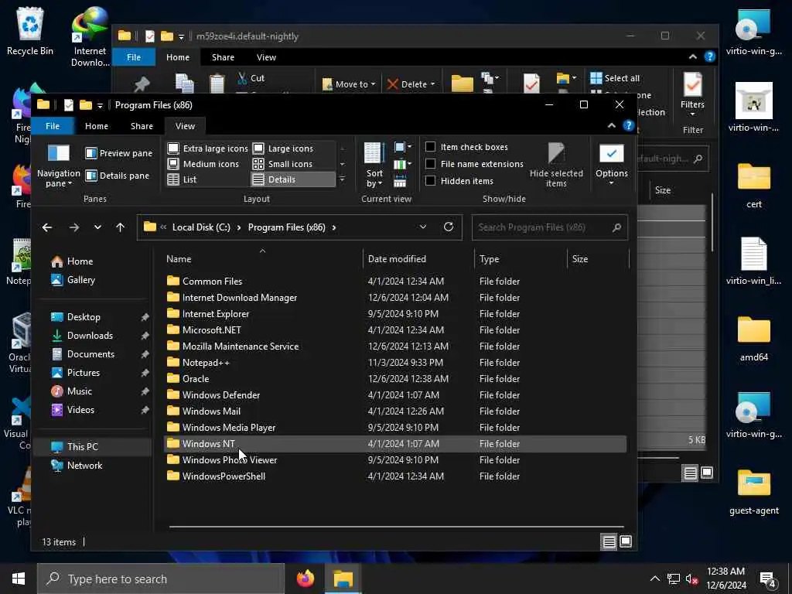This screenshot has height=594, width=792.
Task: Open Filters in background window
Action: [x=692, y=94]
